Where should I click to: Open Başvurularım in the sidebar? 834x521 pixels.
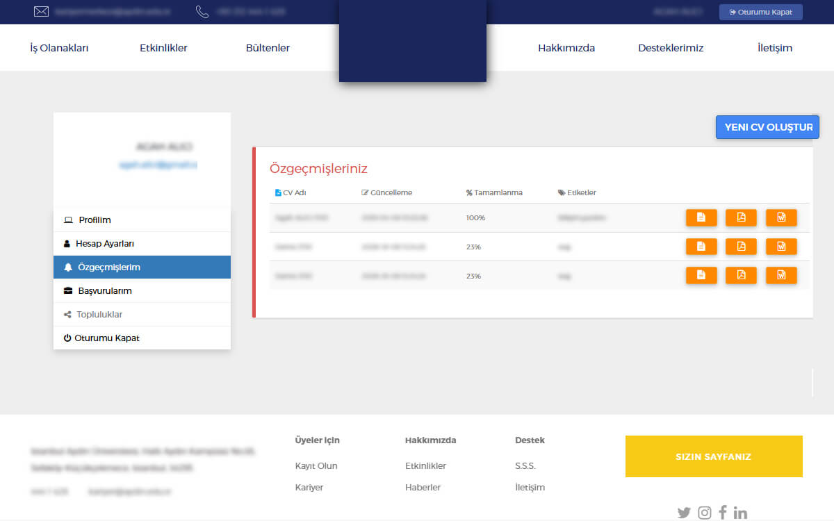pos(142,290)
